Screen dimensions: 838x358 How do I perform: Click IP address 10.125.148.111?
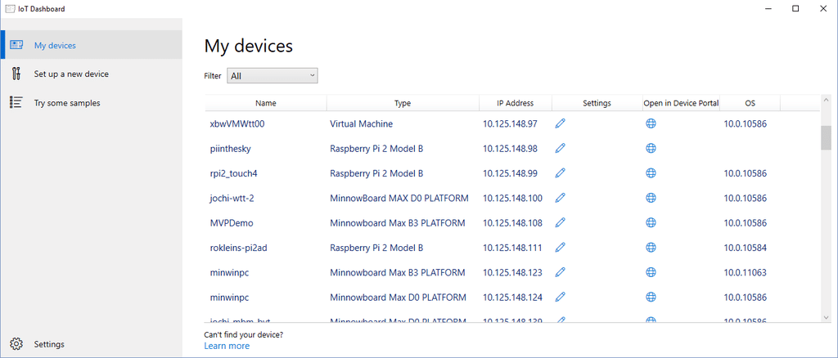click(x=512, y=248)
